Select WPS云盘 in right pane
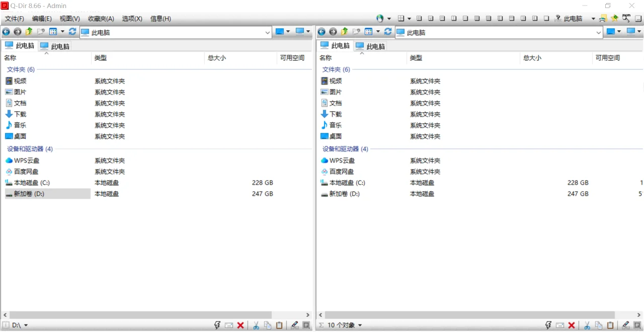This screenshot has height=332, width=644. [x=338, y=160]
